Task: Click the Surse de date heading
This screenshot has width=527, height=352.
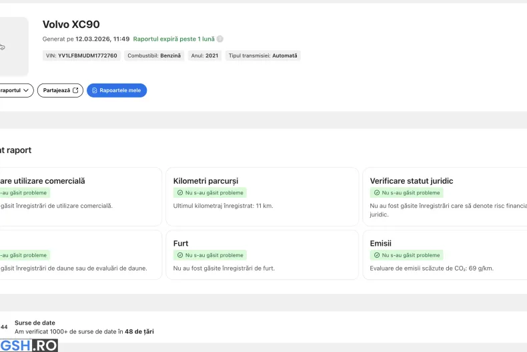Action: [35, 323]
